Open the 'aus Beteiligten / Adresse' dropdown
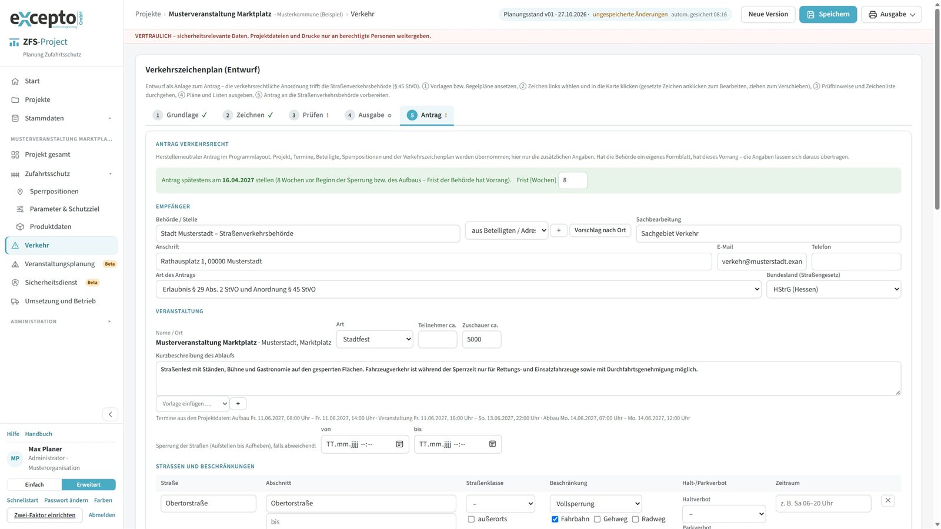Screen dimensions: 941x529 (x=506, y=230)
